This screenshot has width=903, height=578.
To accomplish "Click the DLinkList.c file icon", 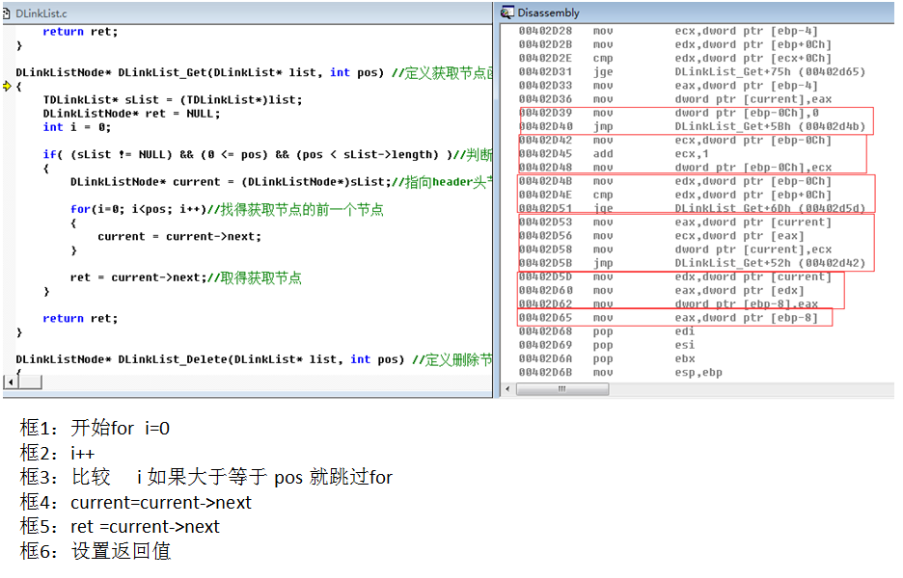I will (x=7, y=13).
